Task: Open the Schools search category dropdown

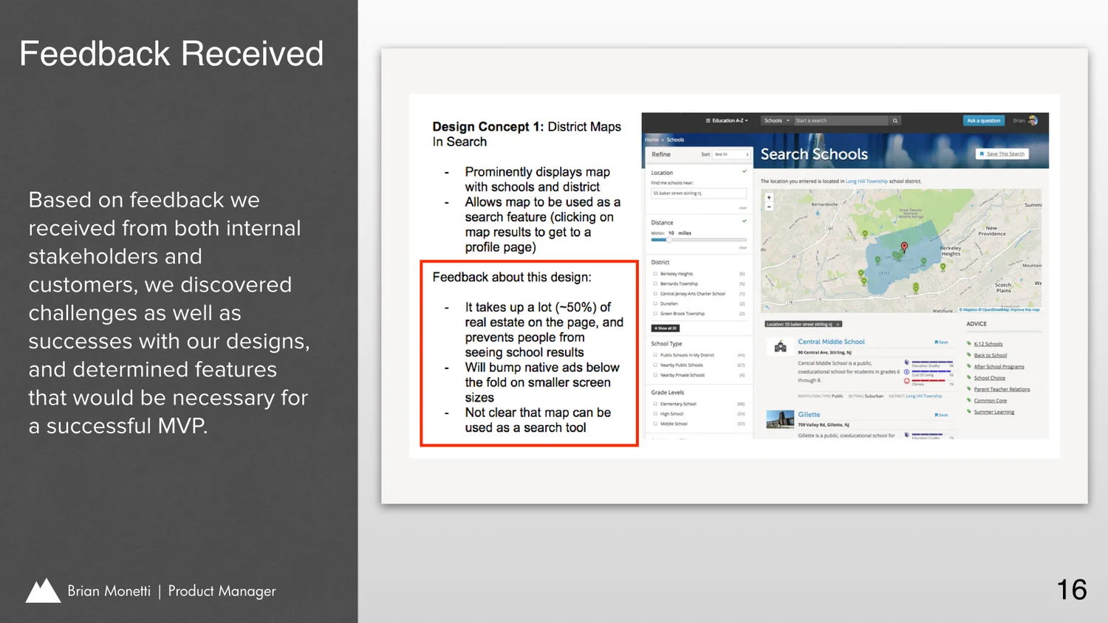Action: 776,120
